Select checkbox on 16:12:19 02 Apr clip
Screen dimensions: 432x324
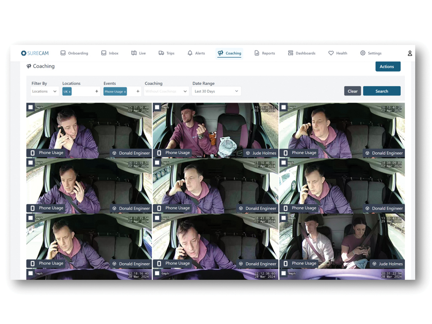30,162
